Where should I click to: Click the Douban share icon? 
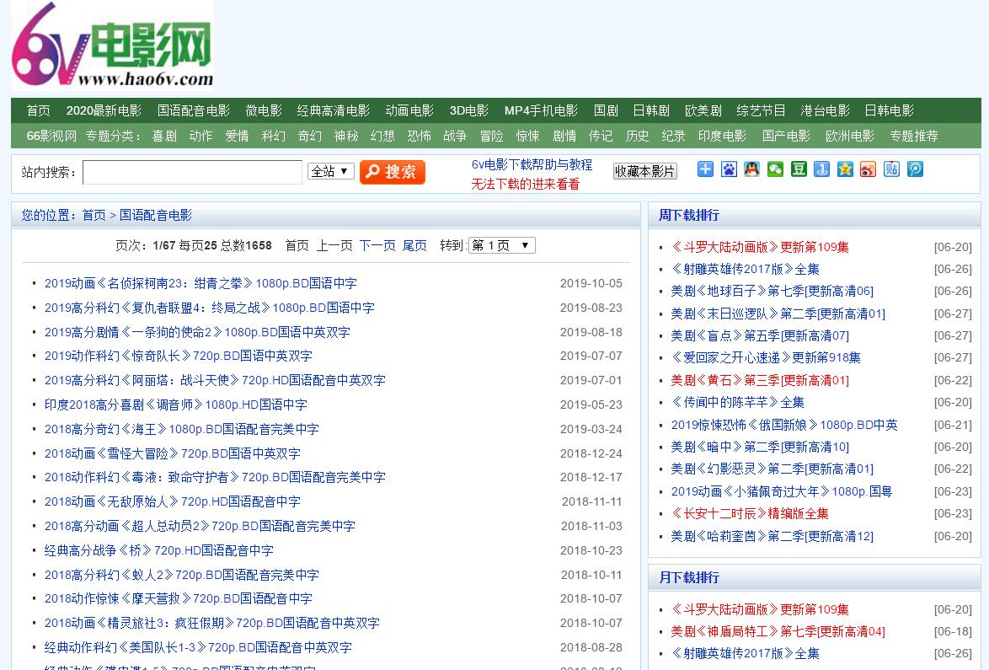pos(799,169)
